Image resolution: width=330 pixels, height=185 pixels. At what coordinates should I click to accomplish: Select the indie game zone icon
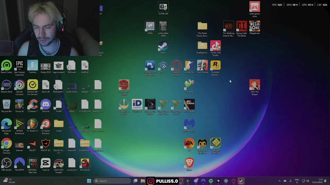coord(255,10)
